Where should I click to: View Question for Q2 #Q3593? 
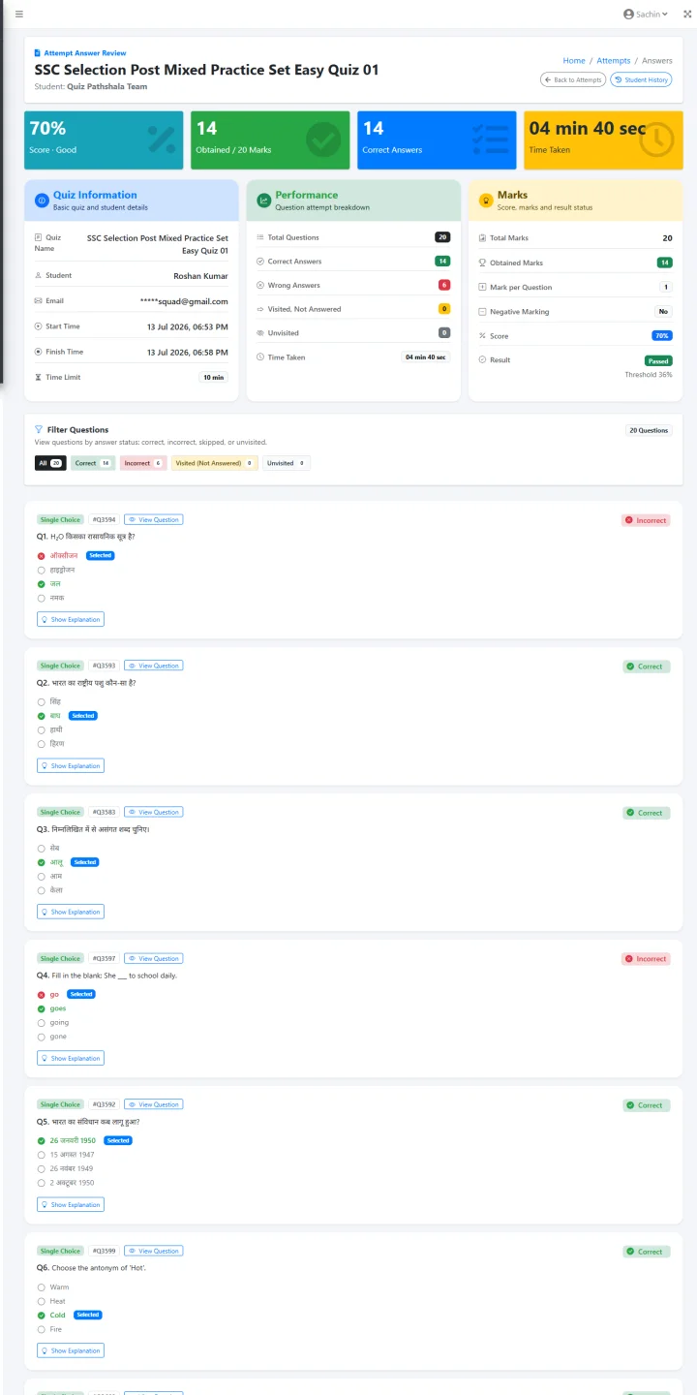coord(154,666)
